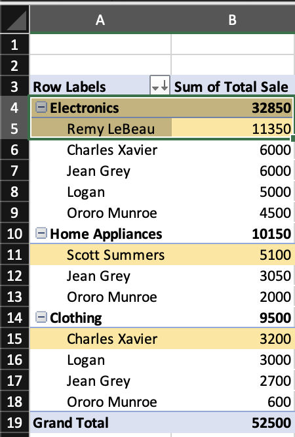
Task: Open the Row Labels sort filter dropdown
Action: tap(160, 85)
